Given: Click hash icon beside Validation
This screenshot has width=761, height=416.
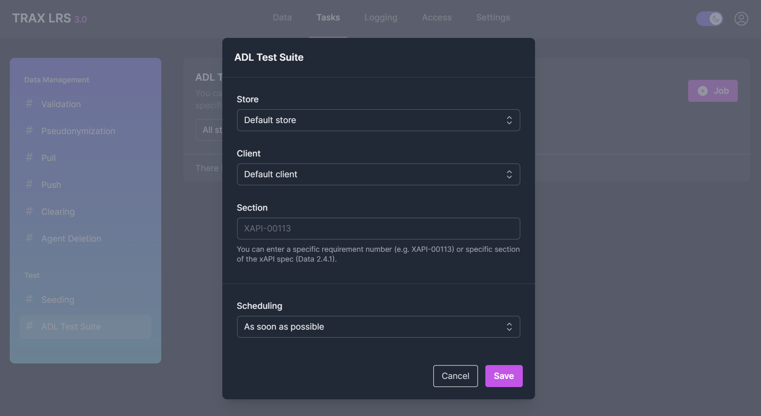Looking at the screenshot, I should (x=29, y=103).
